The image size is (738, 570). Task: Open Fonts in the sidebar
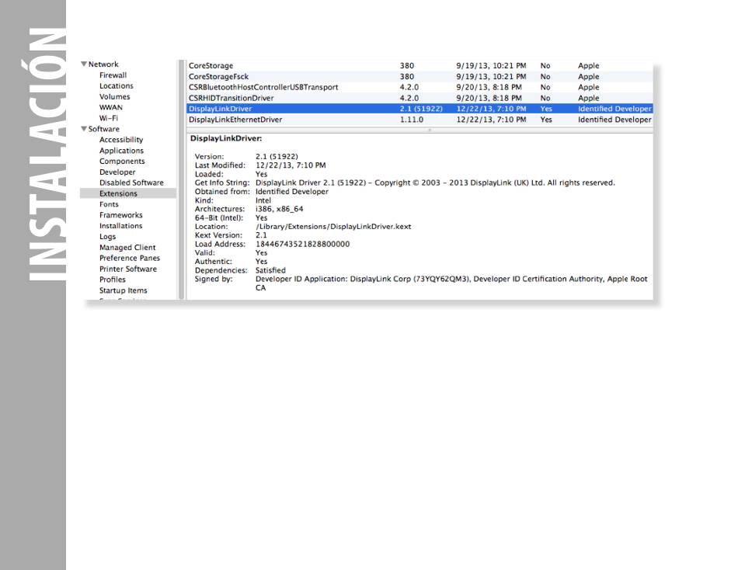(109, 204)
